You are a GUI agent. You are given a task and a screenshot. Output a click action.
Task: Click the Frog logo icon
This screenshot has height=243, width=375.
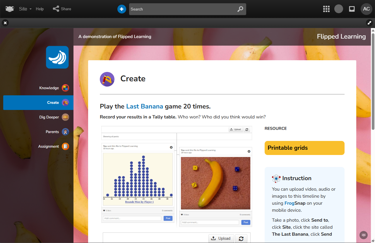point(10,9)
